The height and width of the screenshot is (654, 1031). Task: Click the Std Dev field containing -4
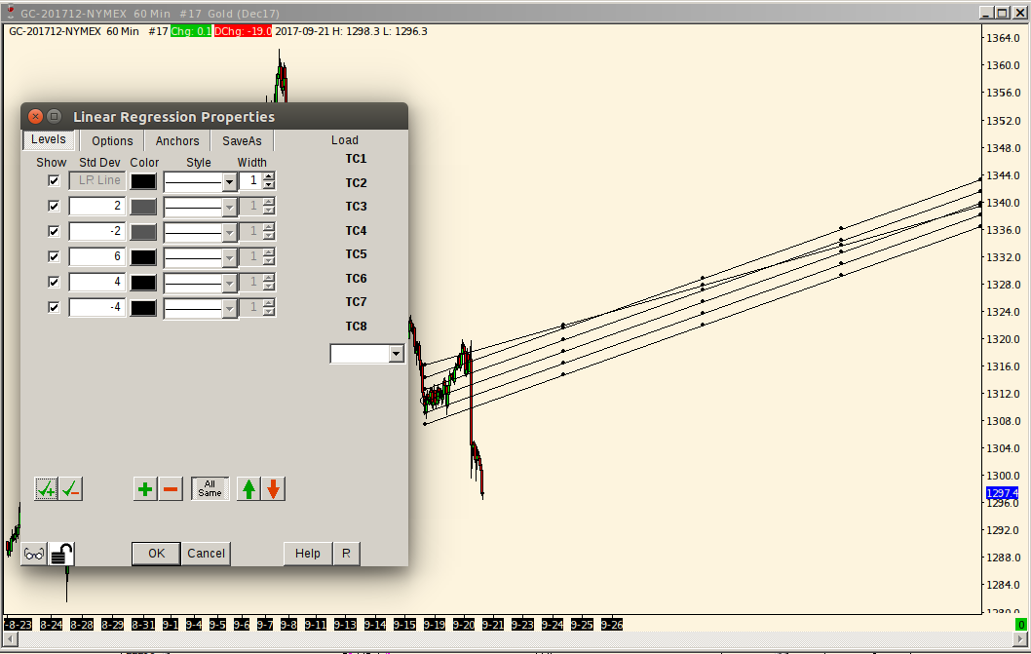coord(97,307)
